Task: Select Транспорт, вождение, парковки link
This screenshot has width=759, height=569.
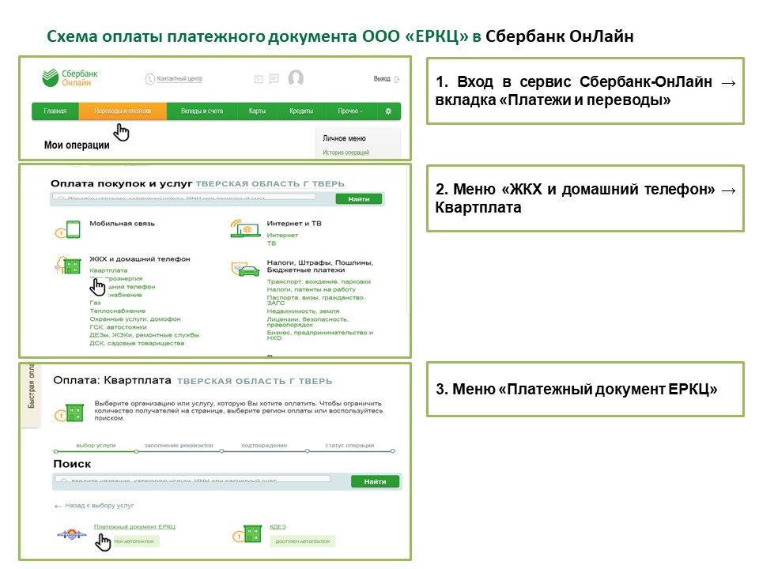Action: coord(319,281)
